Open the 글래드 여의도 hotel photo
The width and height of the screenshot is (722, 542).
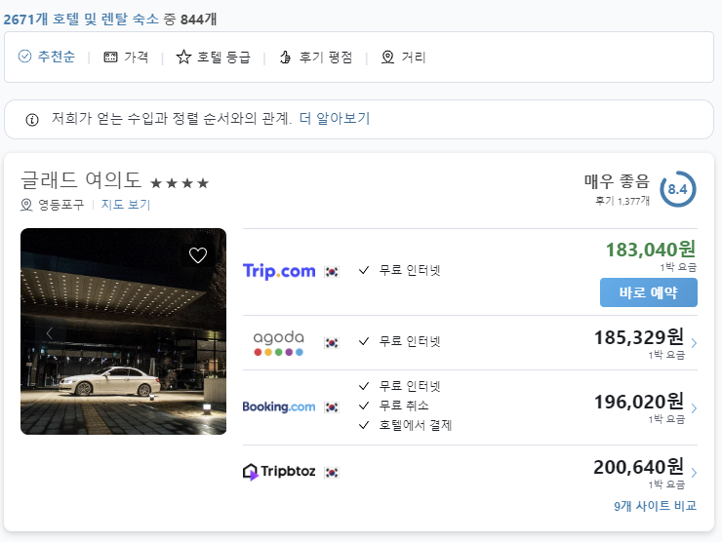click(x=123, y=331)
